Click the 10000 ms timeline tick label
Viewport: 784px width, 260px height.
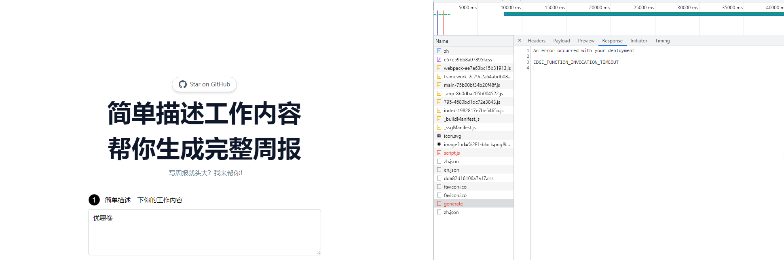(511, 8)
